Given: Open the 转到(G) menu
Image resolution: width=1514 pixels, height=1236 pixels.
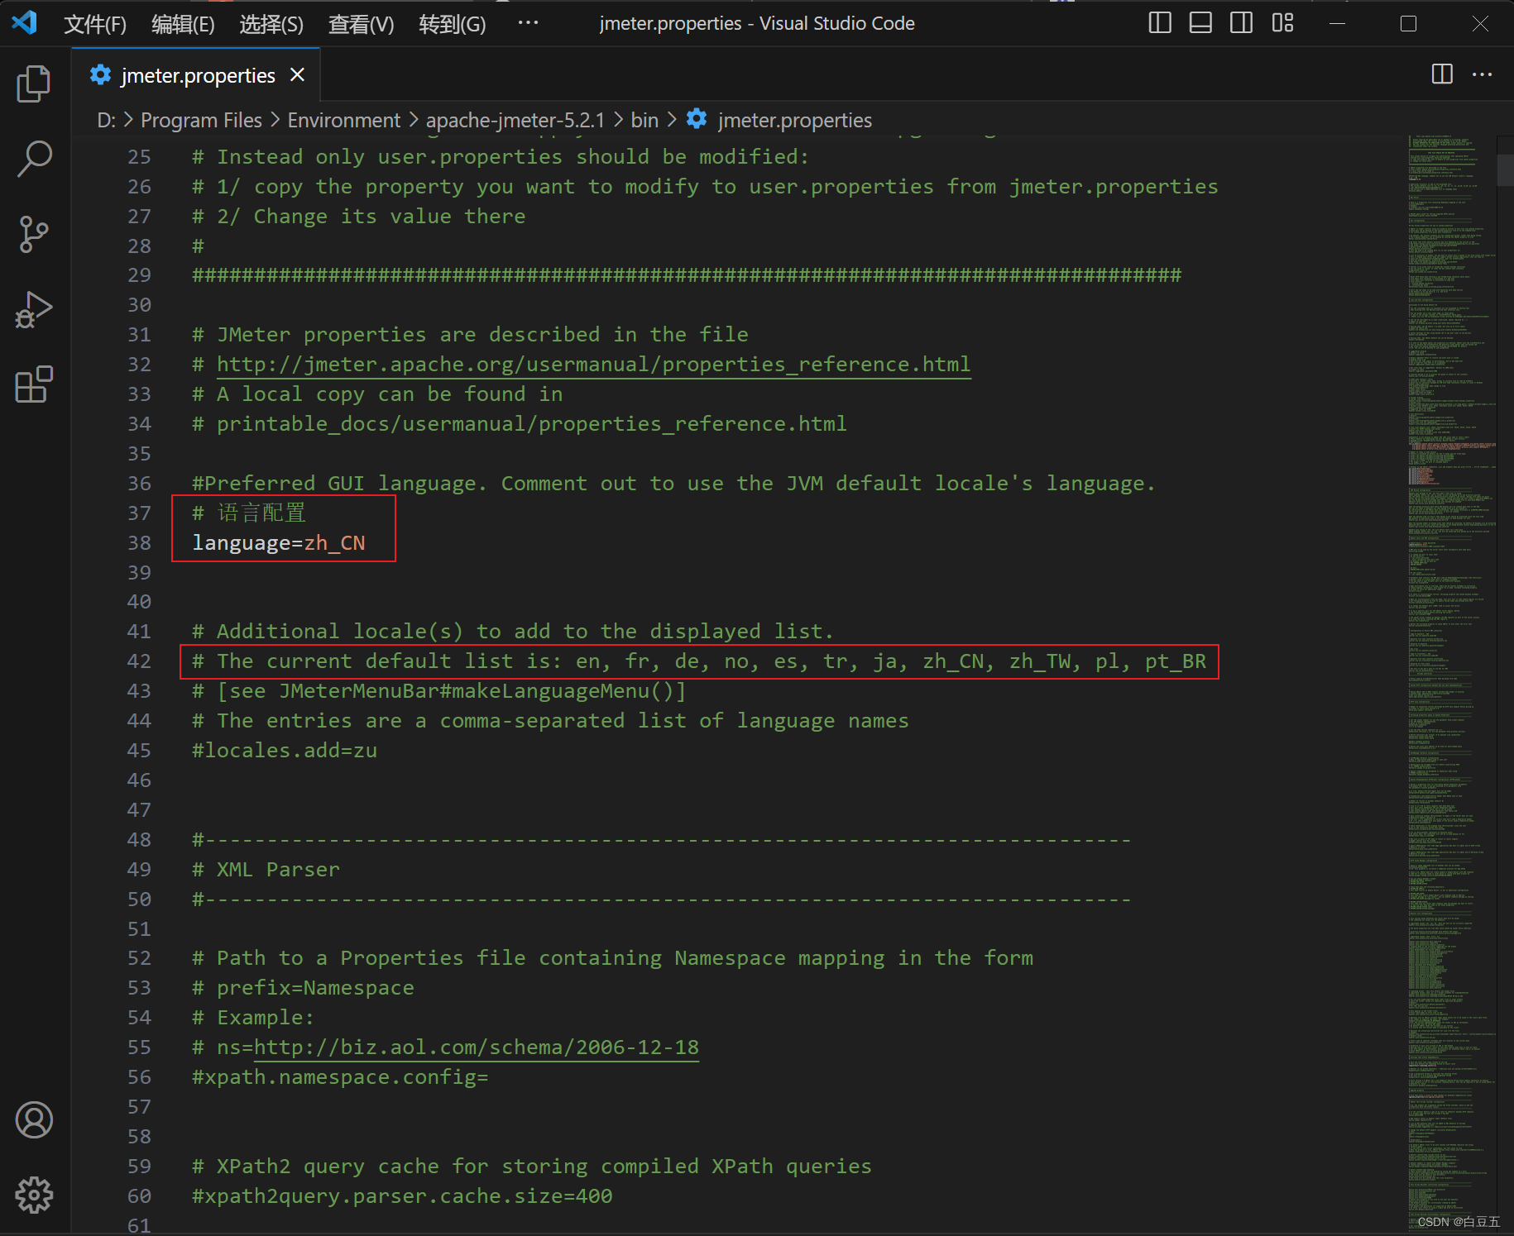Looking at the screenshot, I should click(x=452, y=24).
